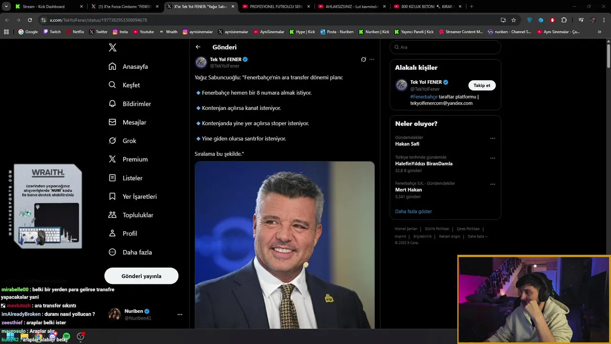Open OBS Studio from the taskbar
Image resolution: width=611 pixels, height=344 pixels.
81,336
